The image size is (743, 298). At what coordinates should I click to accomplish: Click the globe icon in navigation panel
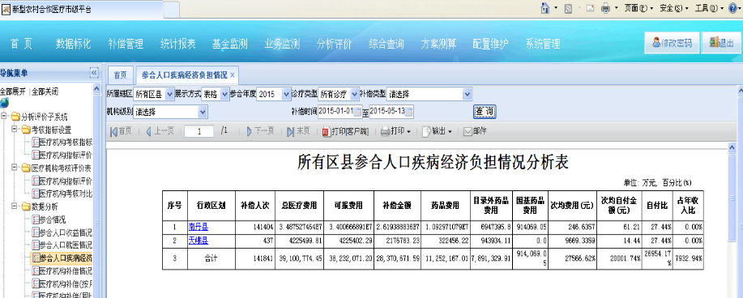pos(4,103)
